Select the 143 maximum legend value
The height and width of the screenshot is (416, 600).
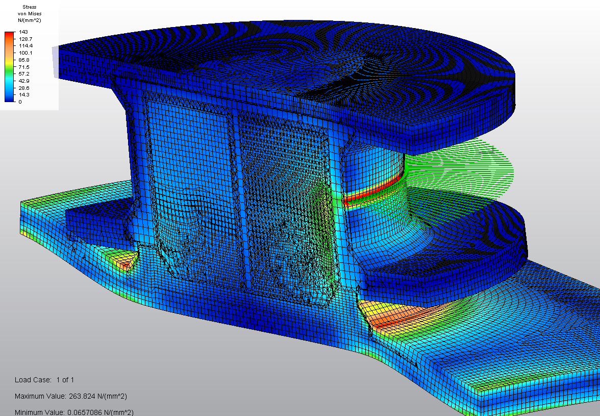click(23, 32)
